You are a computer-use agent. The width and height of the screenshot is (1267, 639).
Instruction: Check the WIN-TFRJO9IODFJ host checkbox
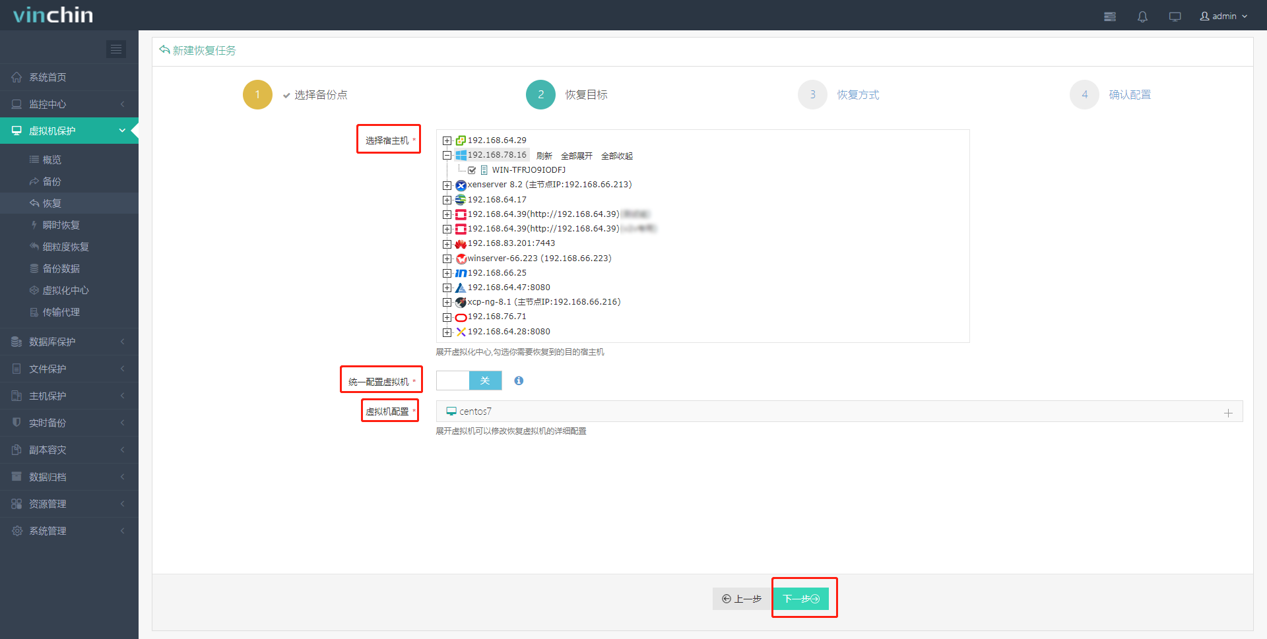click(472, 170)
